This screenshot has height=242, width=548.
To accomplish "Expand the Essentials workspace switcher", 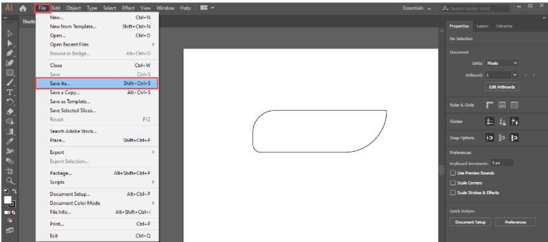I will point(417,8).
